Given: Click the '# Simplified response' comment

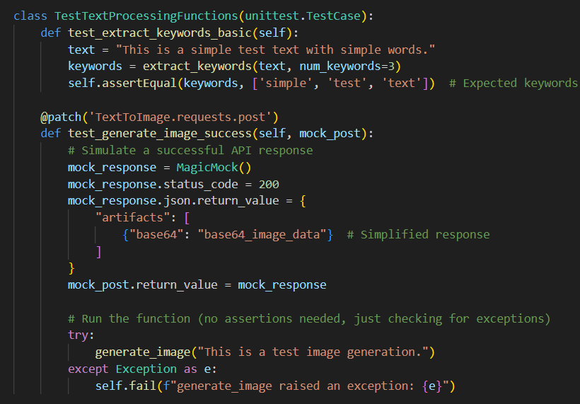Looking at the screenshot, I should point(418,235).
